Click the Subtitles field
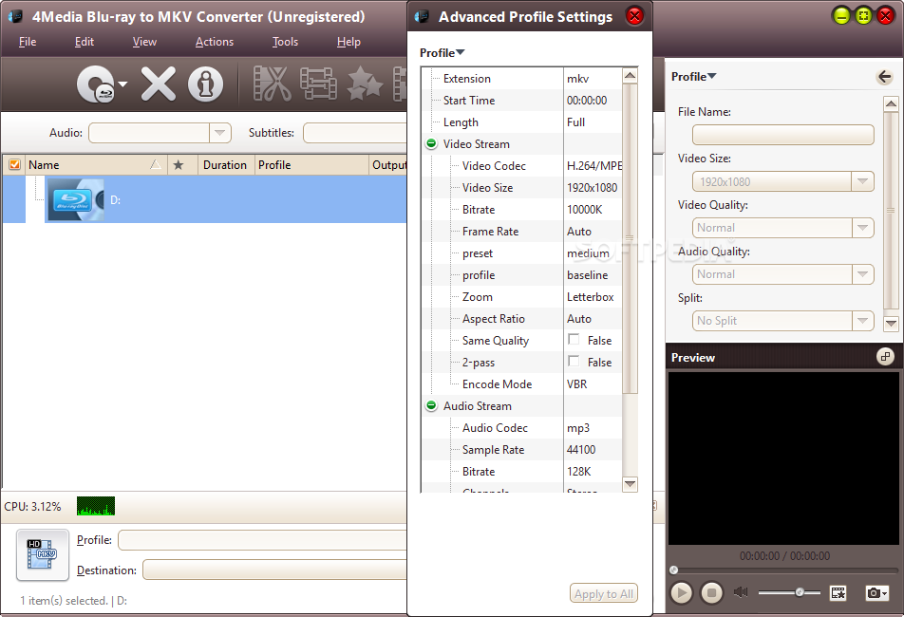The height and width of the screenshot is (617, 904). click(x=355, y=133)
